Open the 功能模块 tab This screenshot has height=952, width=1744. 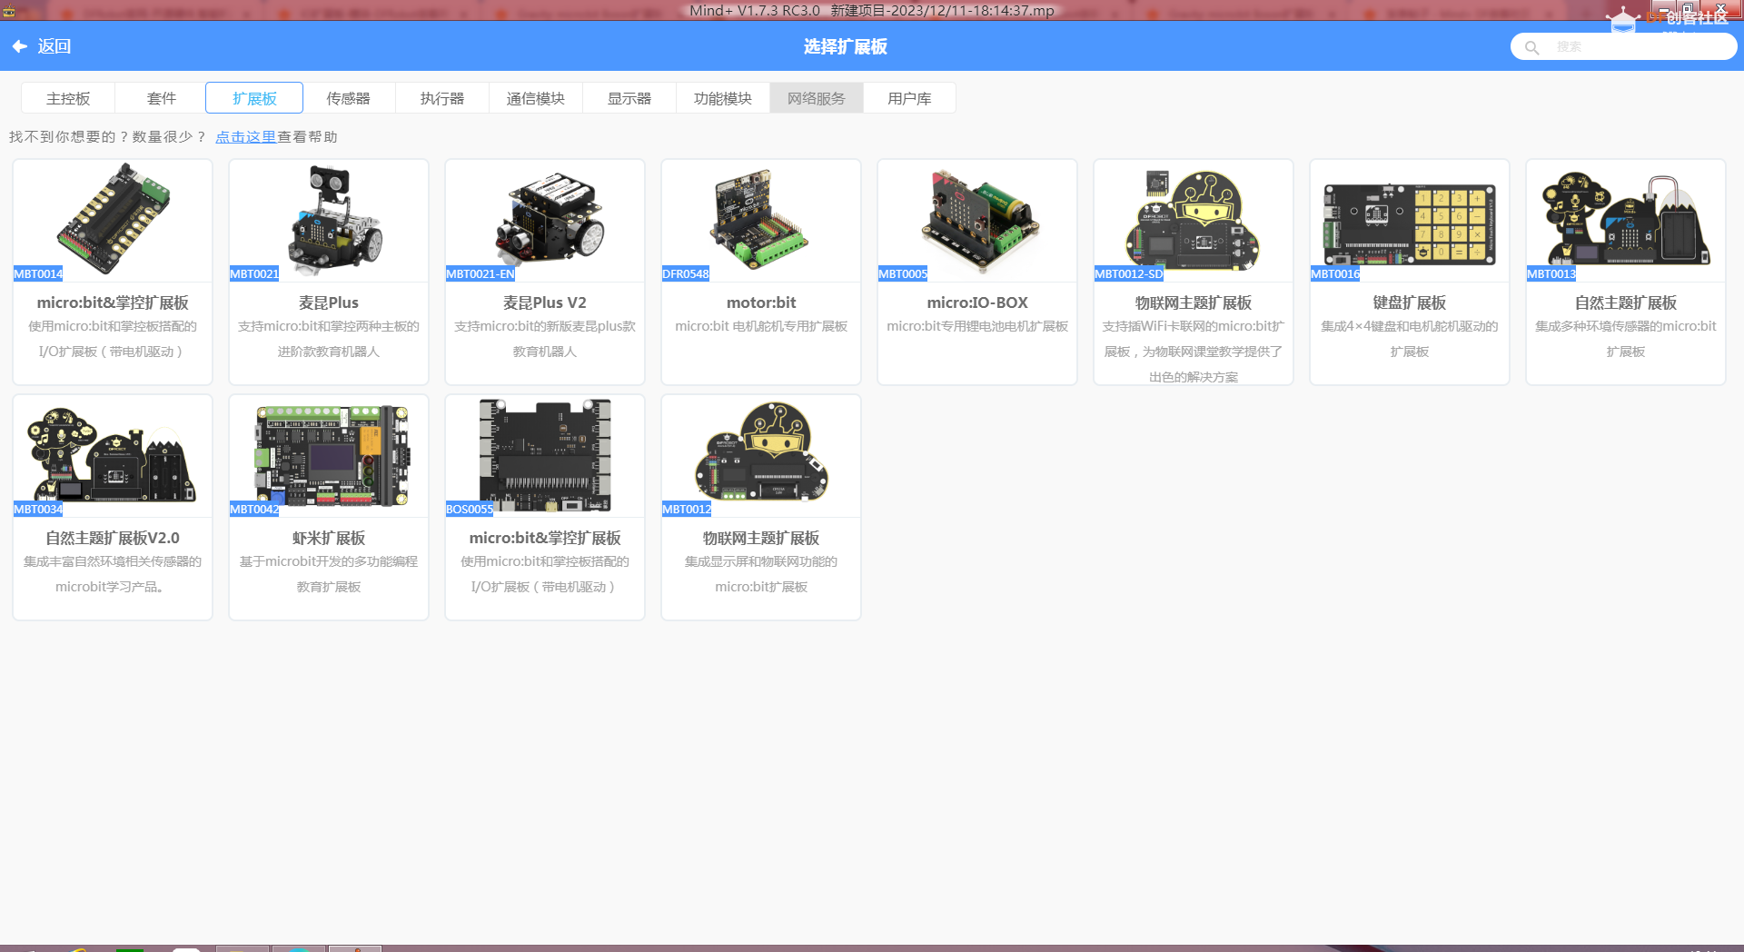(x=723, y=98)
